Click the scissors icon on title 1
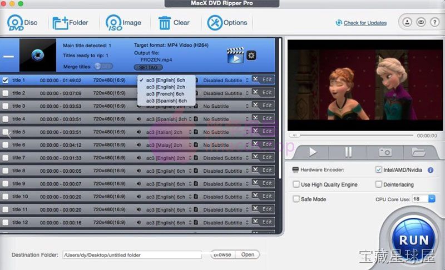 [255, 79]
